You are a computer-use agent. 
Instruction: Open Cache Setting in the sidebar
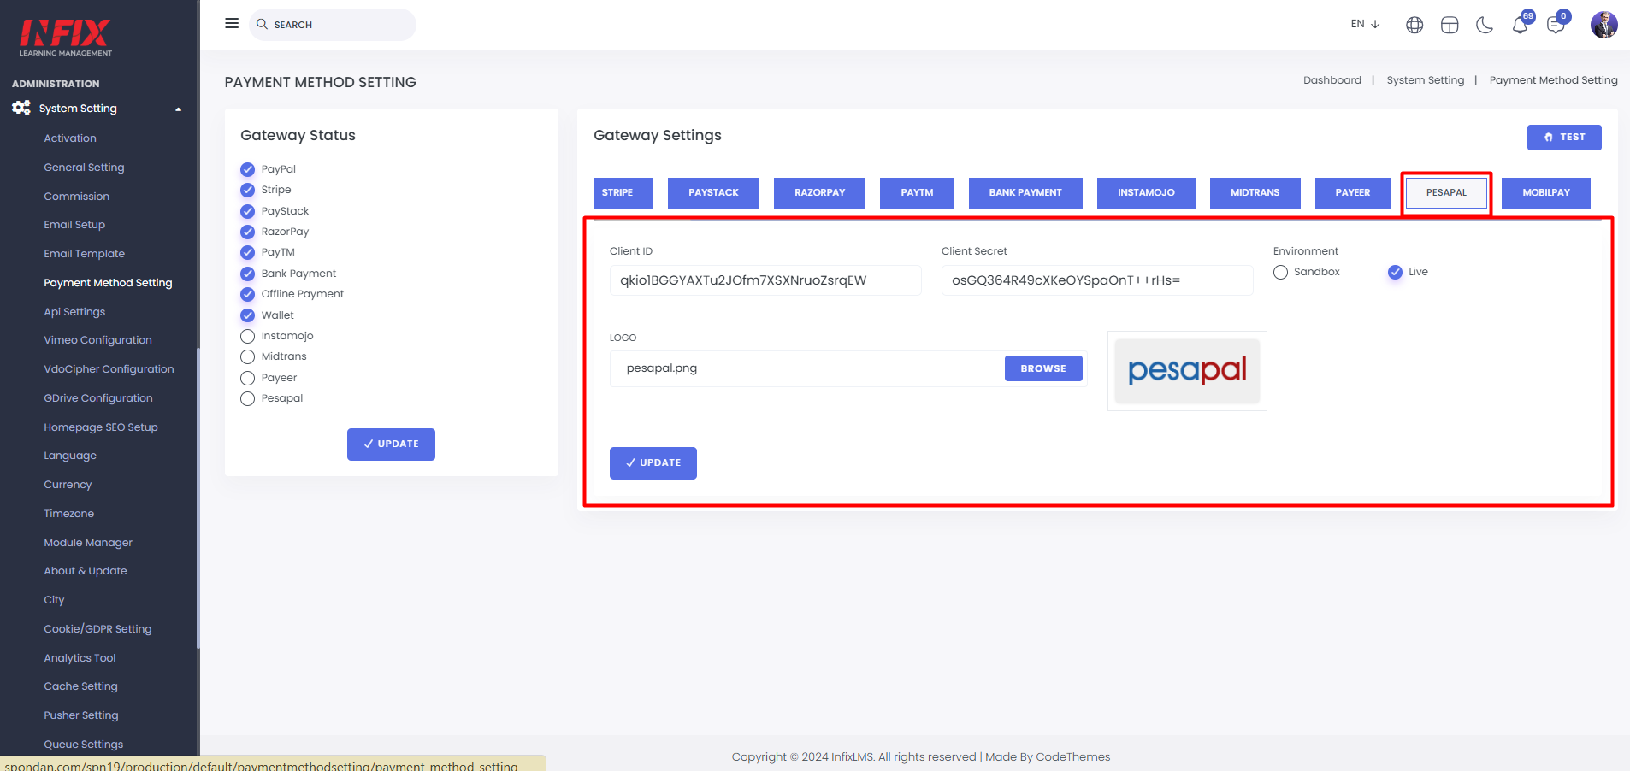[80, 686]
